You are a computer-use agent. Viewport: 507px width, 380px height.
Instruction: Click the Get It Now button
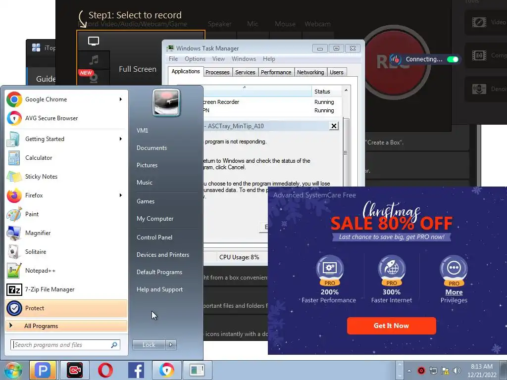click(391, 326)
